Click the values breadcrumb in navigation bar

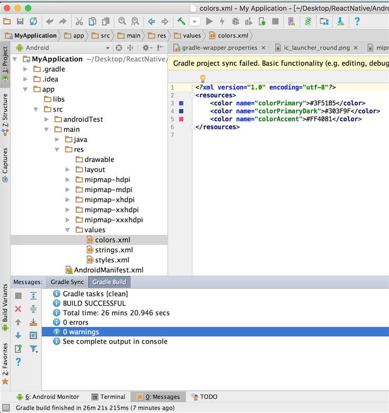pos(187,35)
